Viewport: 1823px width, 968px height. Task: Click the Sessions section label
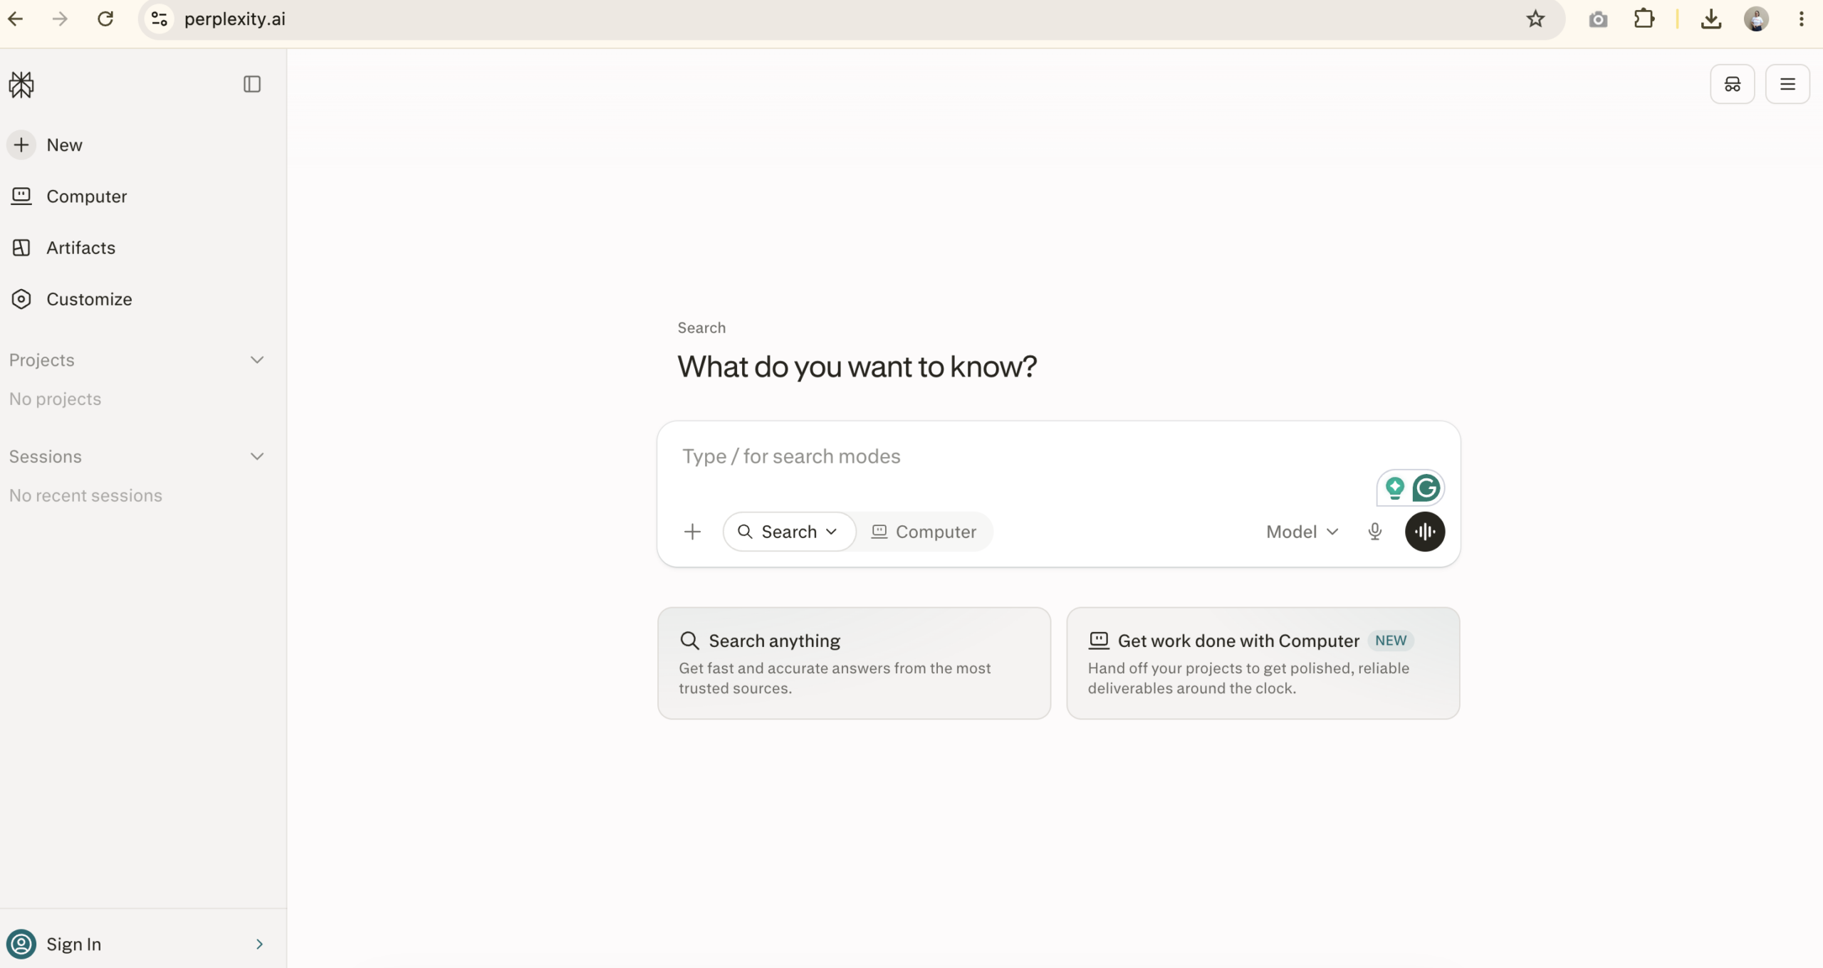click(46, 456)
